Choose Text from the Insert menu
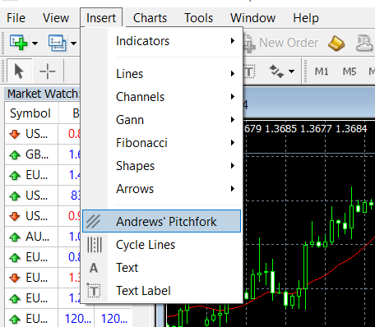This screenshot has height=327, width=375. click(161, 268)
